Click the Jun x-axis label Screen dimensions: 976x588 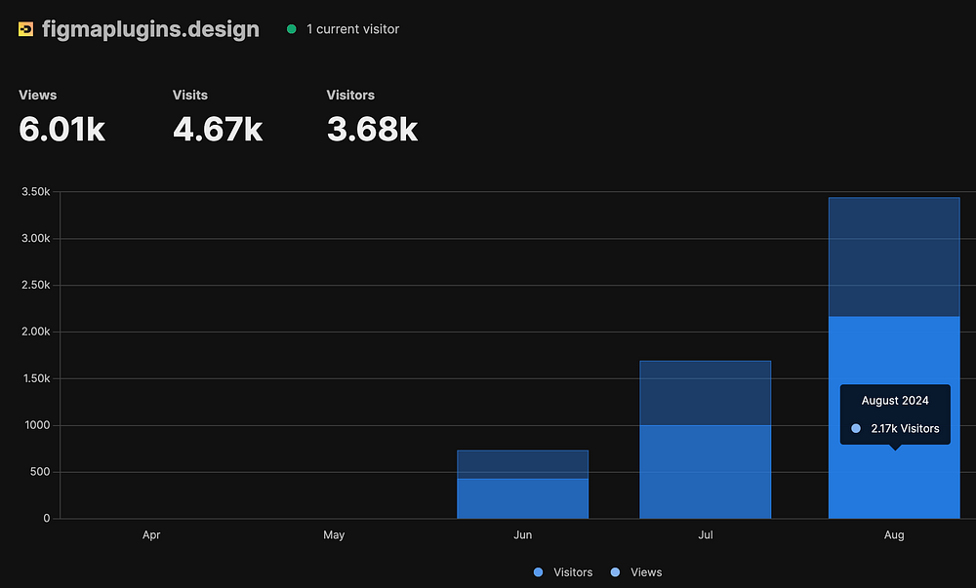coord(523,534)
